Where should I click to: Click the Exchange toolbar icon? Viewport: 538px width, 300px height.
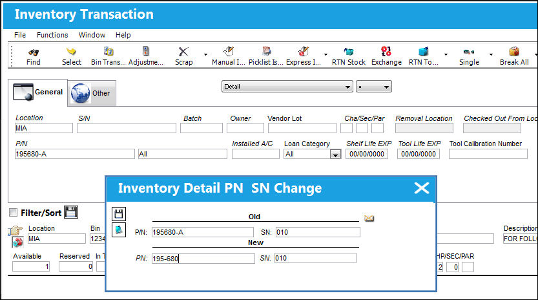pos(386,52)
